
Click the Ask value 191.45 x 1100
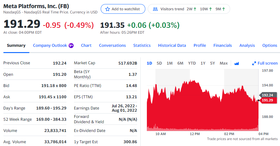pyautogui.click(x=53, y=97)
